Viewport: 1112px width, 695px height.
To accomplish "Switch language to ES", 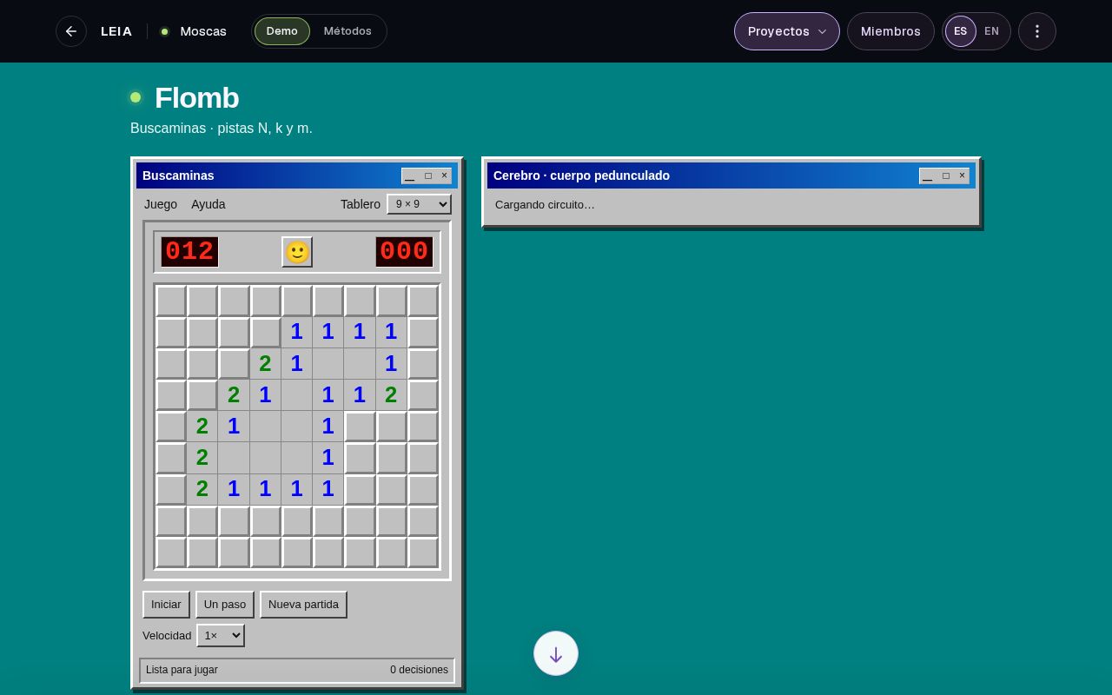I will (961, 31).
